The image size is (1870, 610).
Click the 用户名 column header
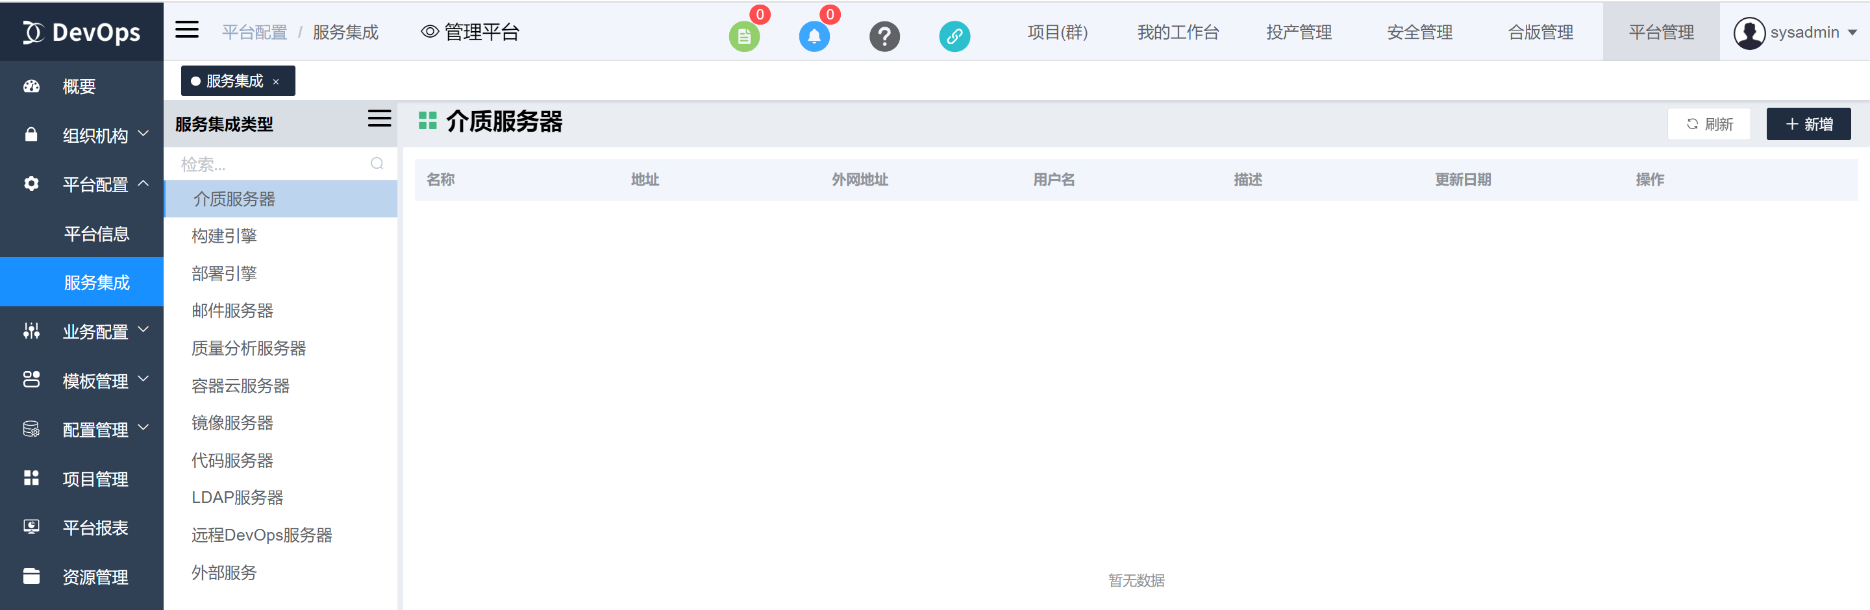coord(1054,180)
